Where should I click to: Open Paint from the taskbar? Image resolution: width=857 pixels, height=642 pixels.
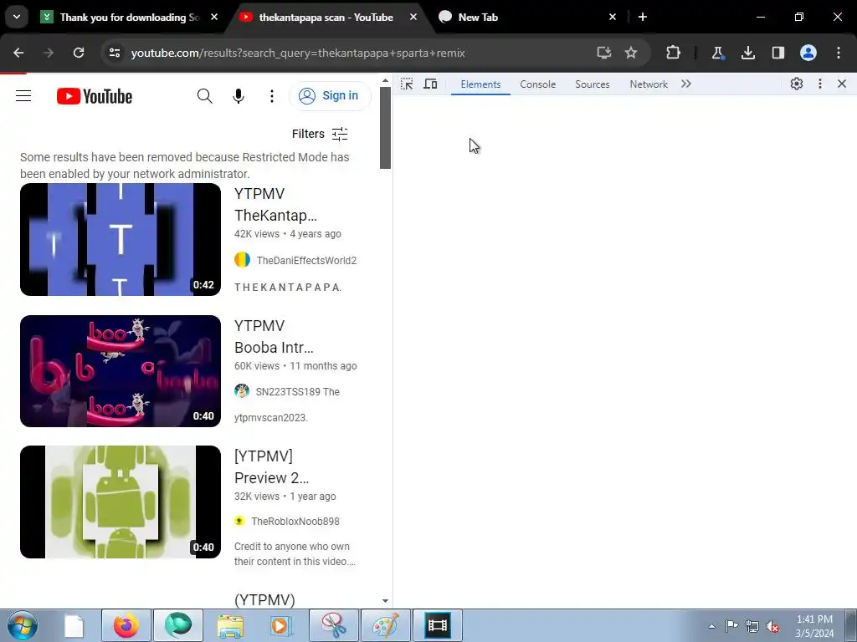[385, 625]
